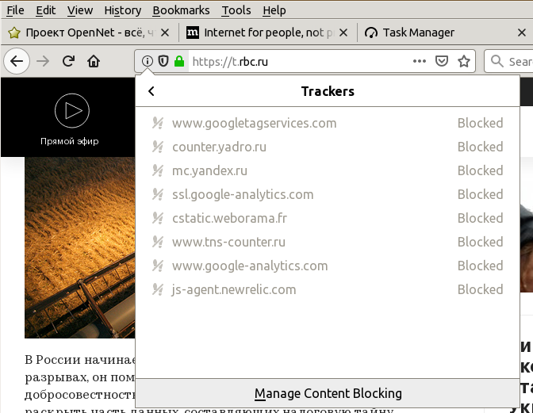Click tracker icon beside www.googletagservices.com
Image resolution: width=533 pixels, height=413 pixels.
click(158, 123)
